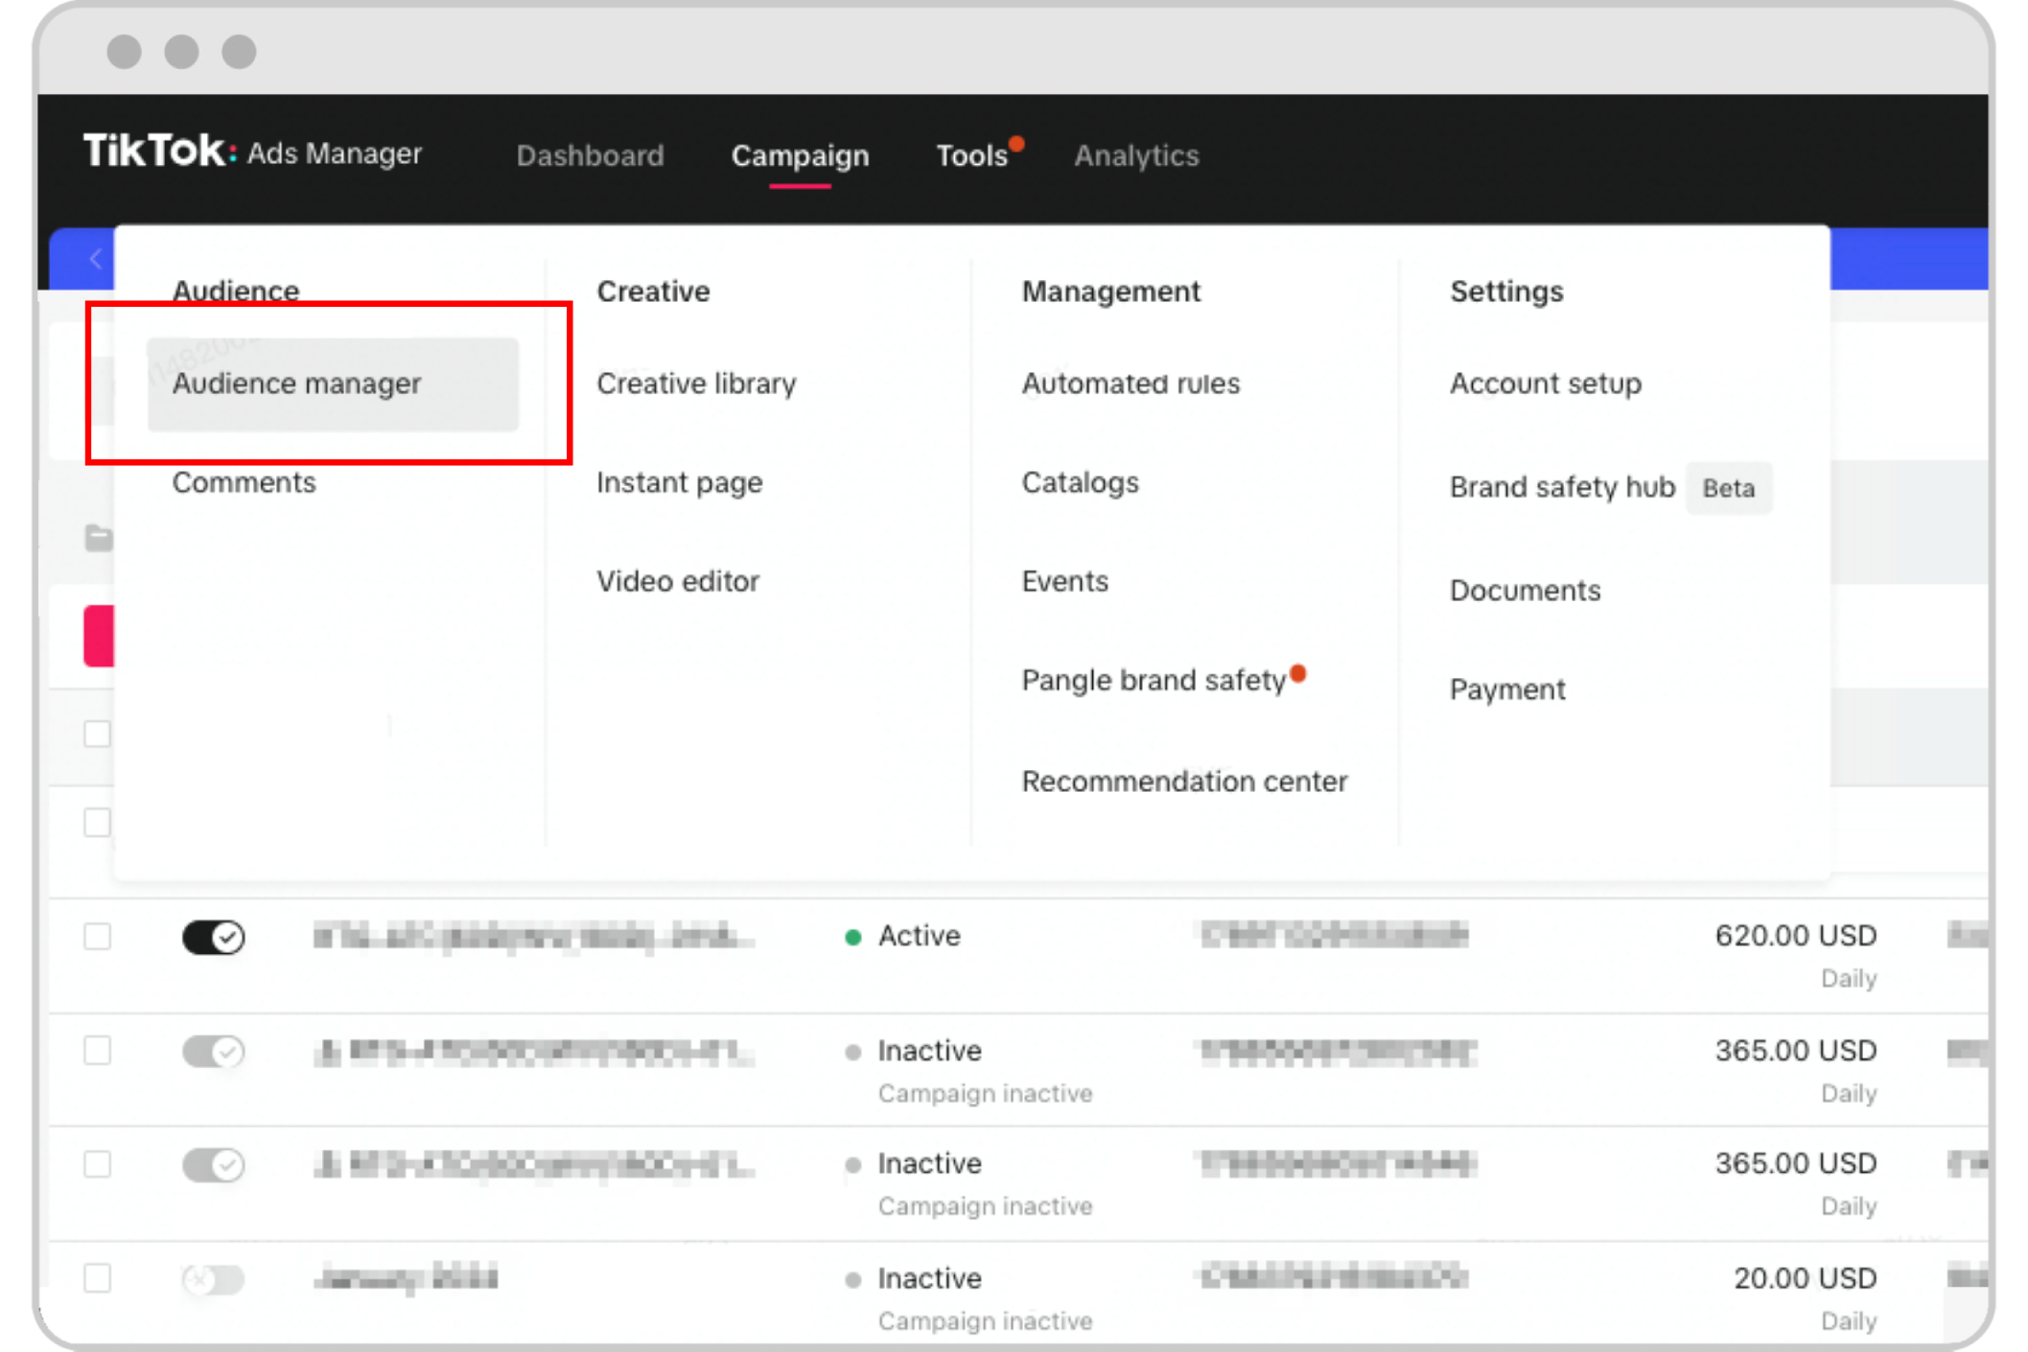Click the TikTok Ads Manager logo
The height and width of the screenshot is (1352, 2028).
point(252,152)
